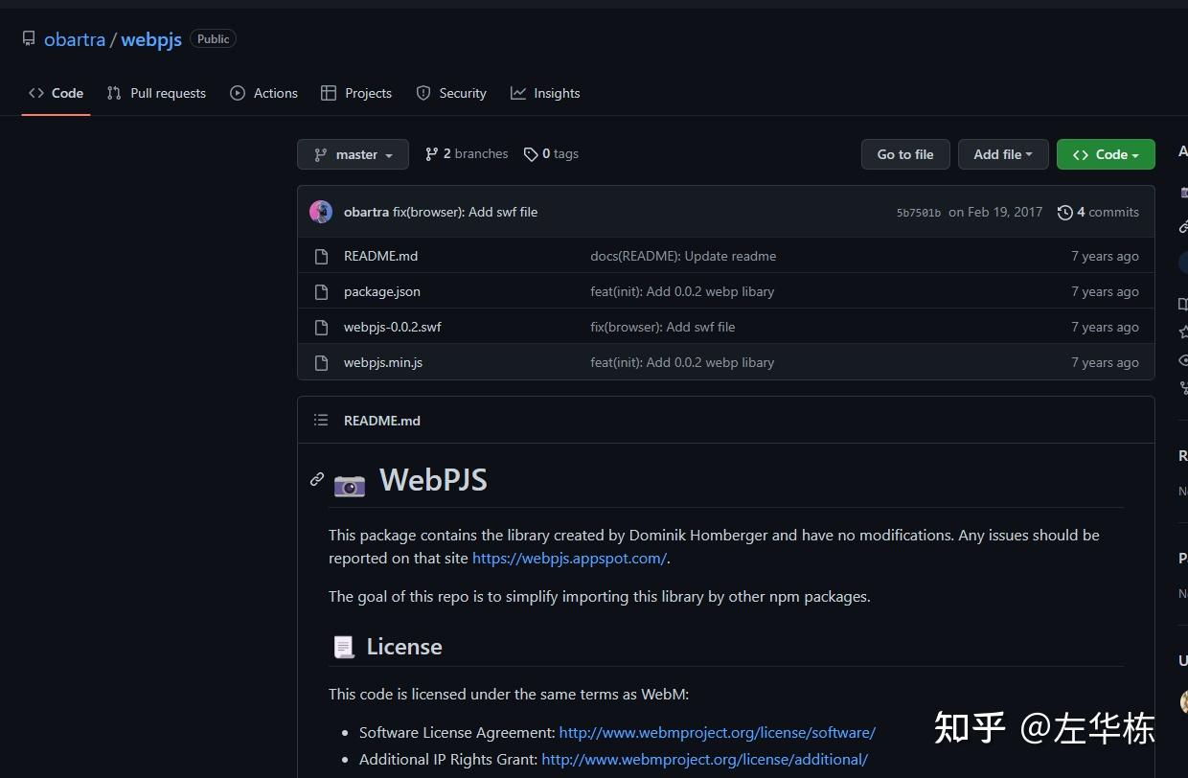Click the file icon next to webpjs-0.0.2.swf
This screenshot has width=1188, height=778.
(x=321, y=327)
